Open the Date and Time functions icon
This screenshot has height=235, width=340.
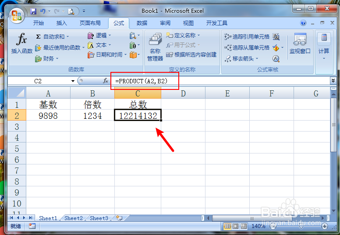91,55
